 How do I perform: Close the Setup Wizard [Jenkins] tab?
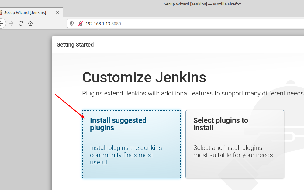[58, 12]
